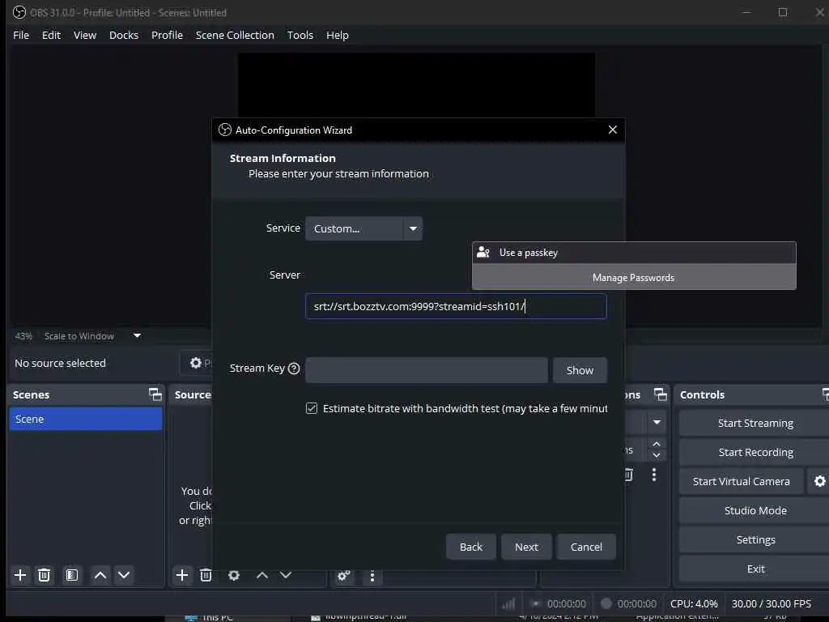Open the Scene Collection menu
The image size is (829, 622).
point(235,35)
